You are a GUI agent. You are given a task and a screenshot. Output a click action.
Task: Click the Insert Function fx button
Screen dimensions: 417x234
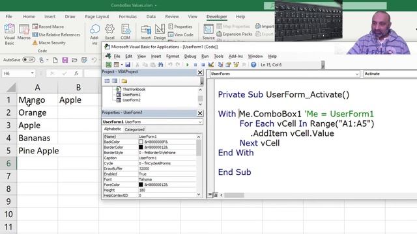(x=76, y=73)
